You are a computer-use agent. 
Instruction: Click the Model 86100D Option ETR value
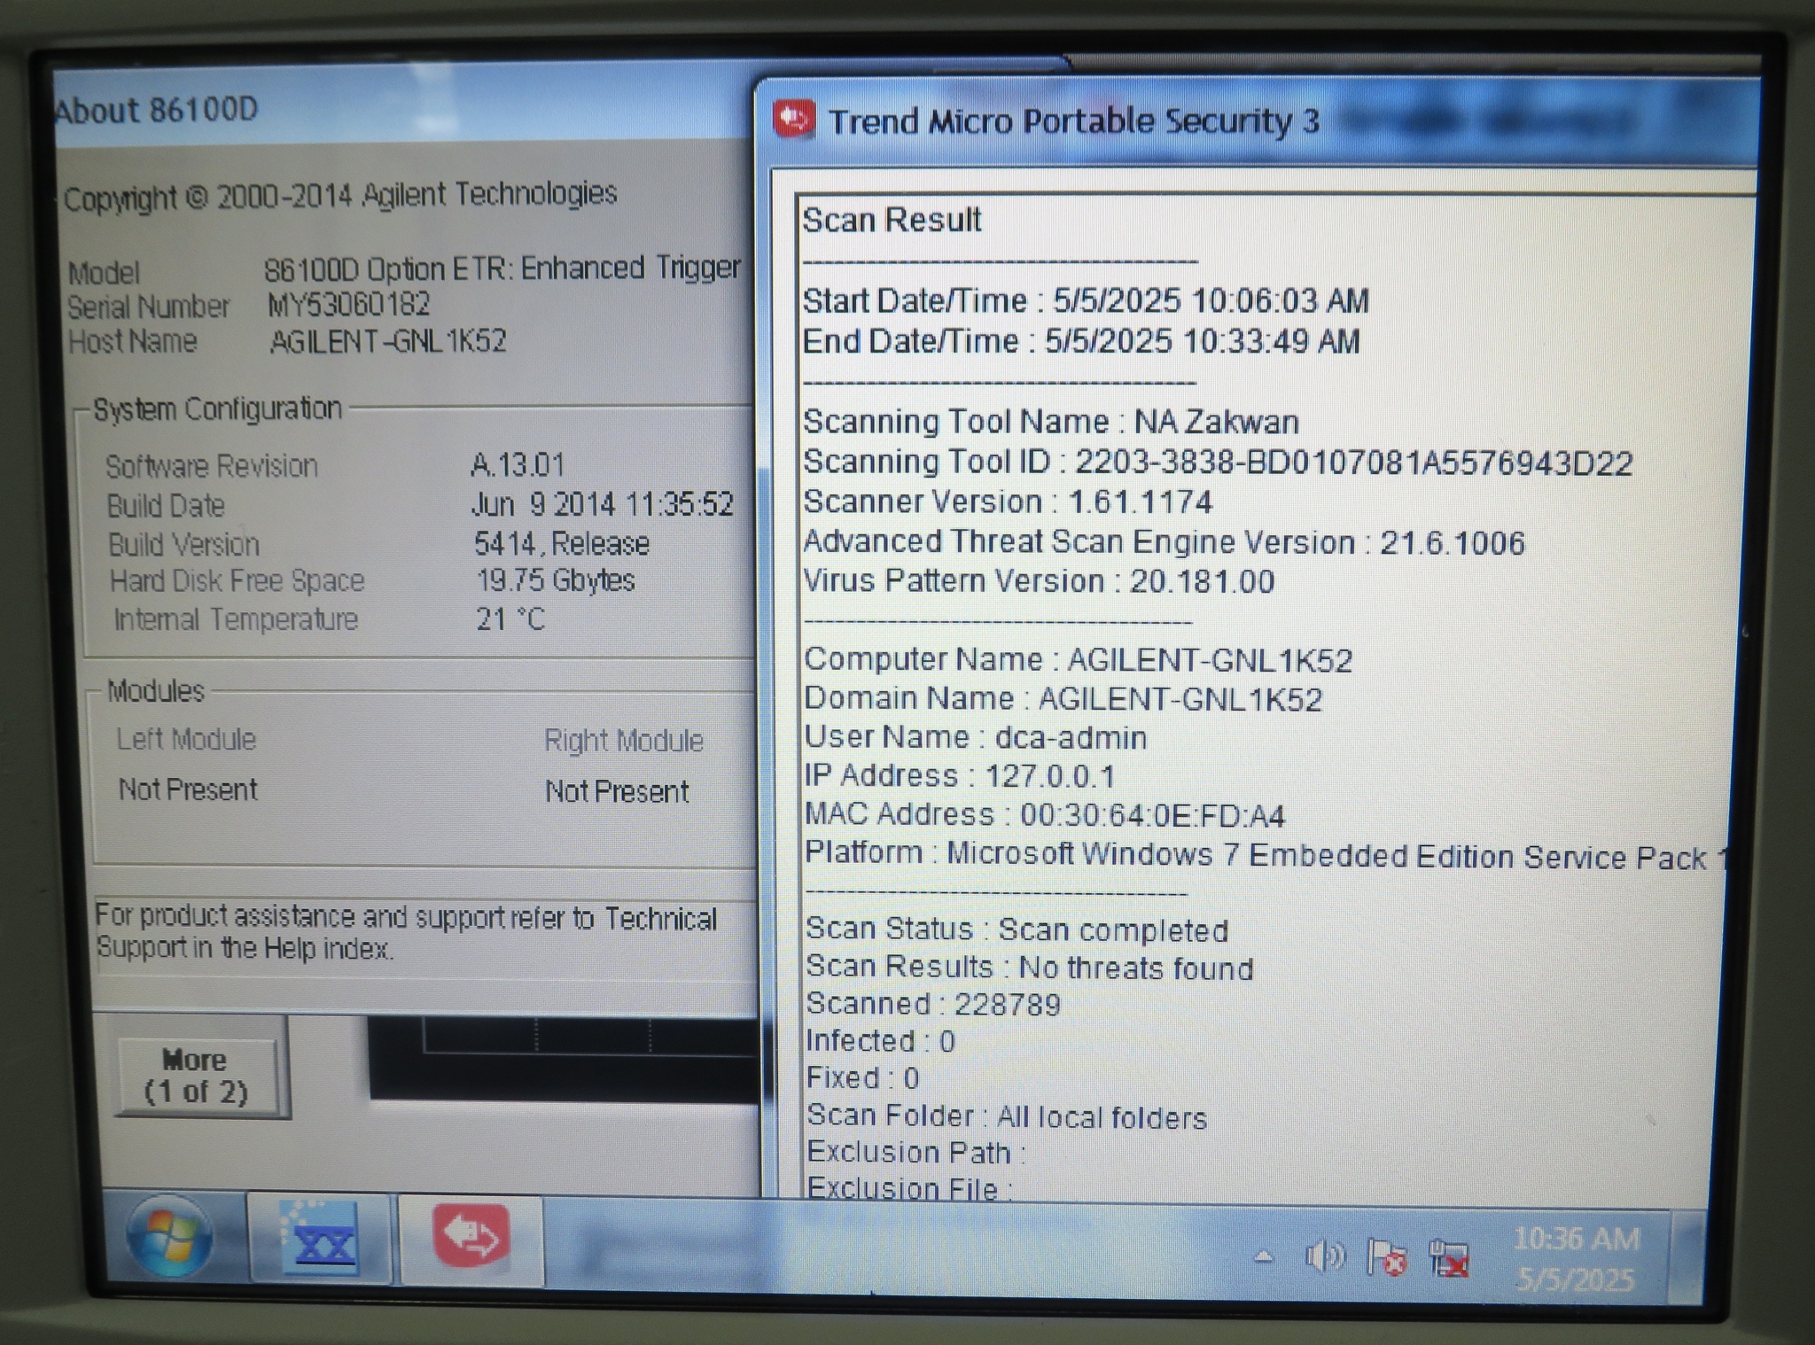point(502,268)
